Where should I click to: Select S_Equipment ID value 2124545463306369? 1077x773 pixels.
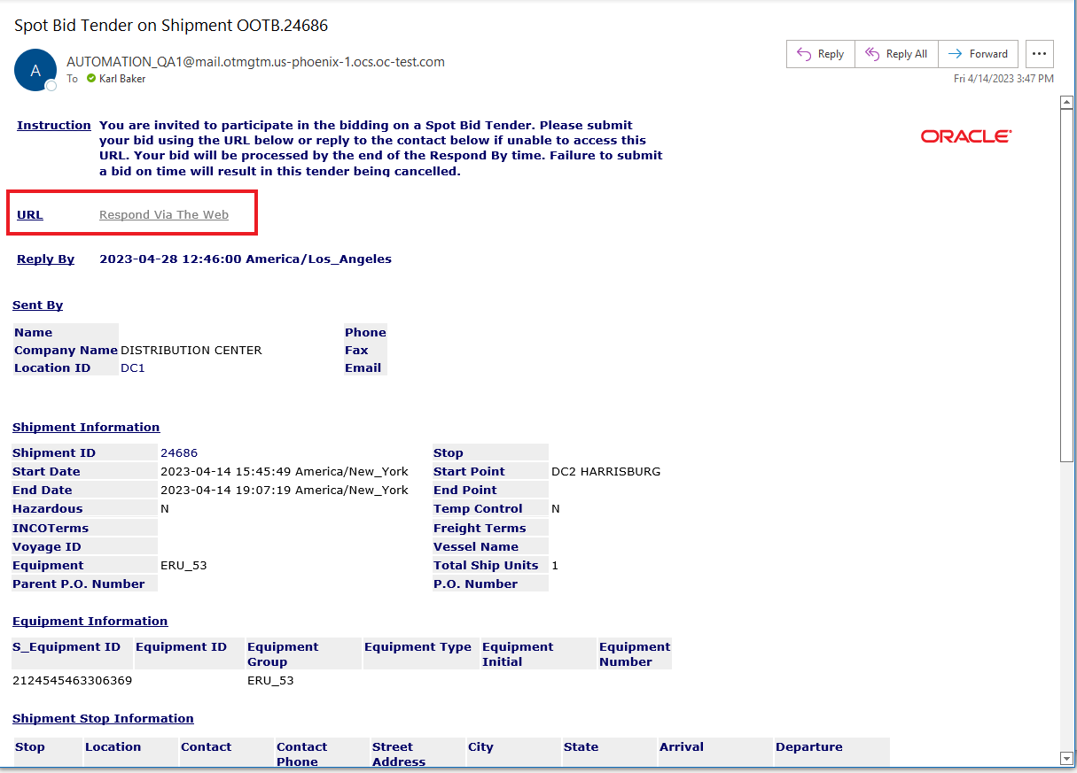click(72, 680)
